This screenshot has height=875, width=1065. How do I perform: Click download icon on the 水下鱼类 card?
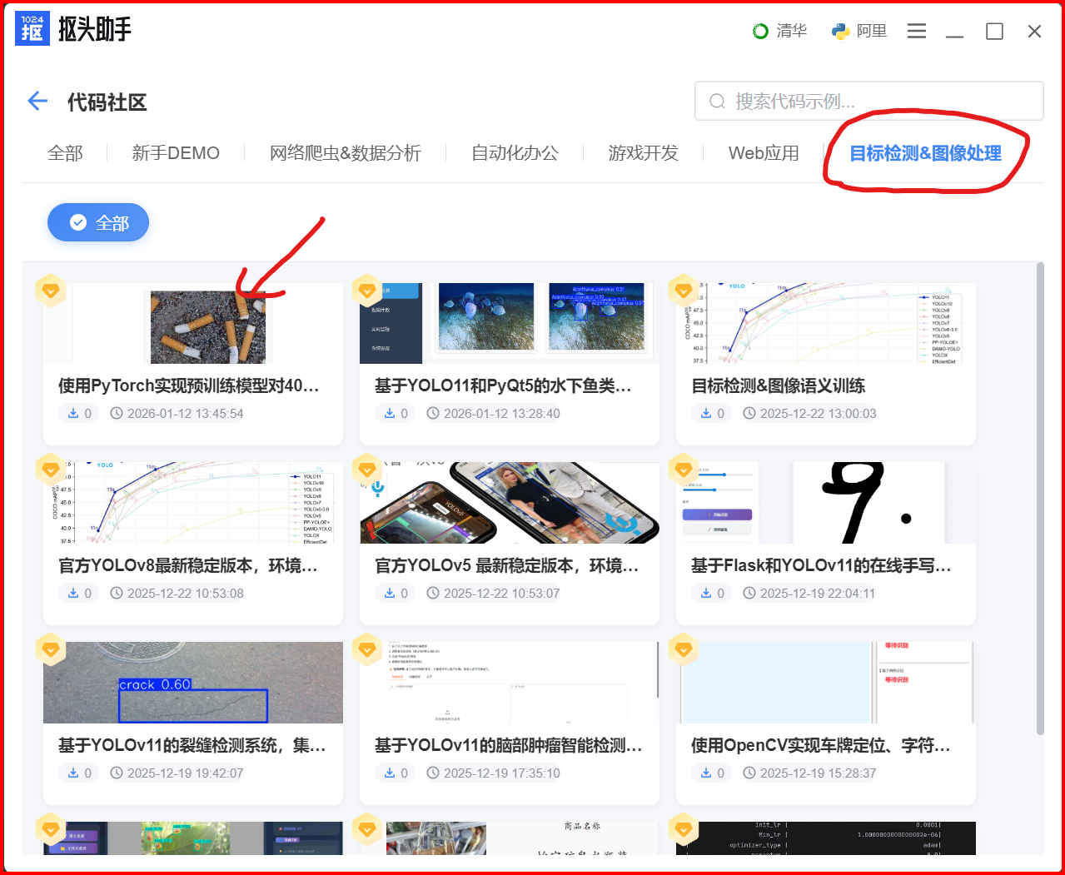[x=390, y=413]
